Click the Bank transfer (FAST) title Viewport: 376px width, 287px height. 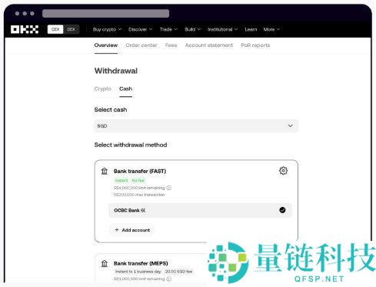tap(140, 171)
